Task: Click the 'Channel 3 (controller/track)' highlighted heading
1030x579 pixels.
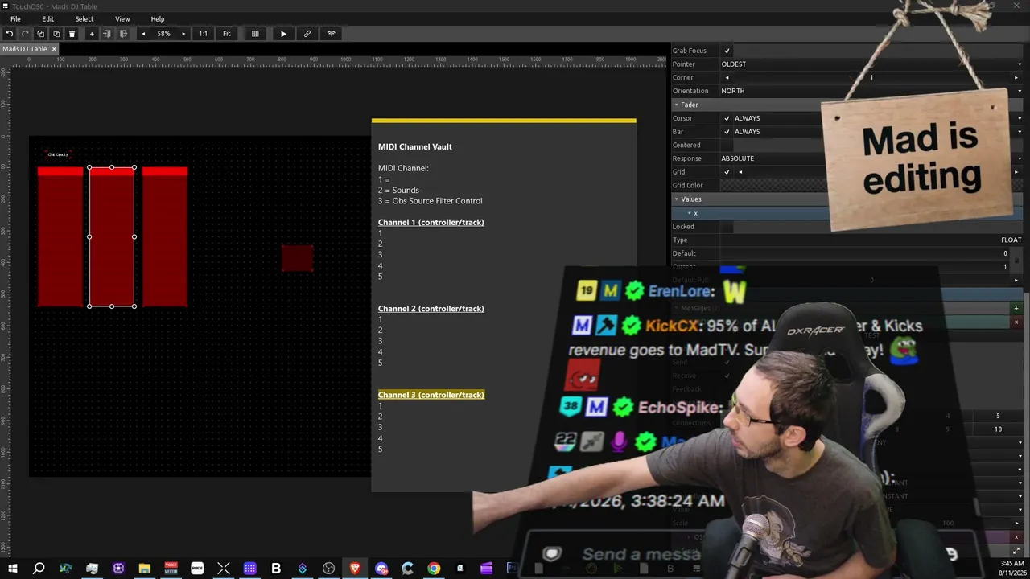Action: click(431, 395)
